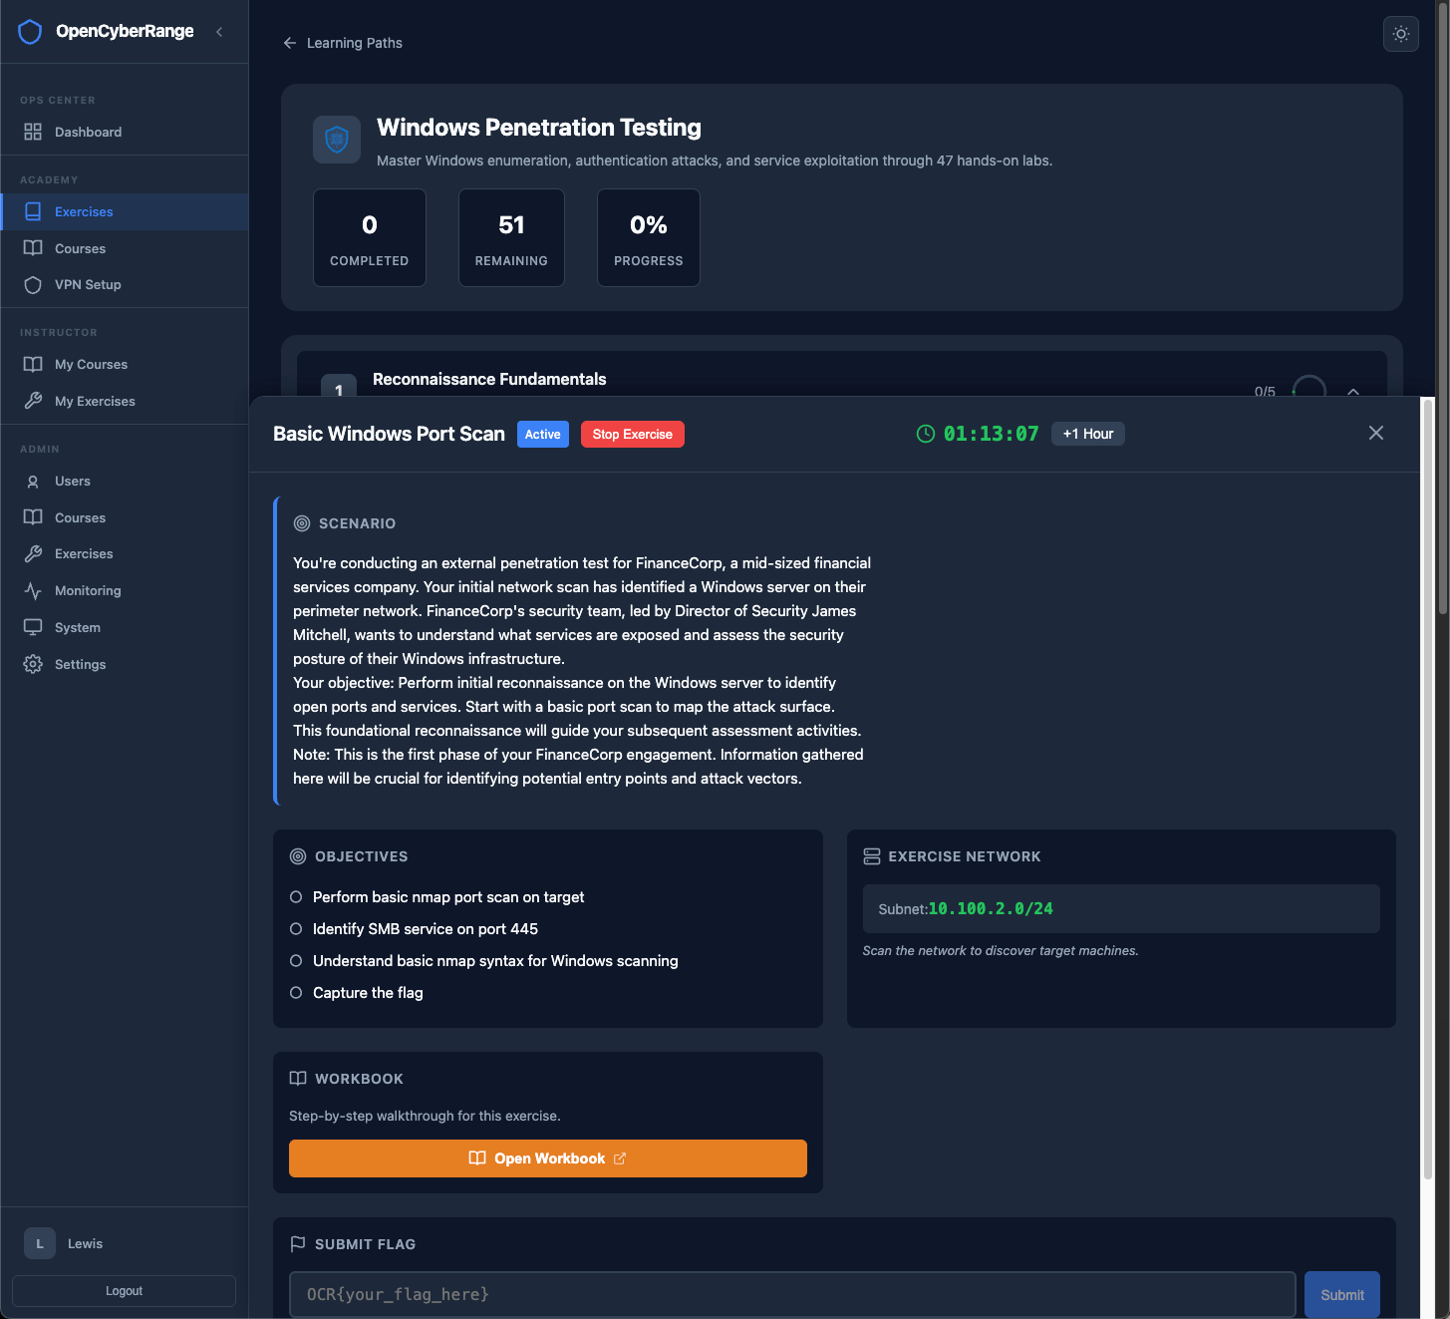The height and width of the screenshot is (1319, 1450).
Task: Click the orange Open Workbook button
Action: pos(547,1158)
